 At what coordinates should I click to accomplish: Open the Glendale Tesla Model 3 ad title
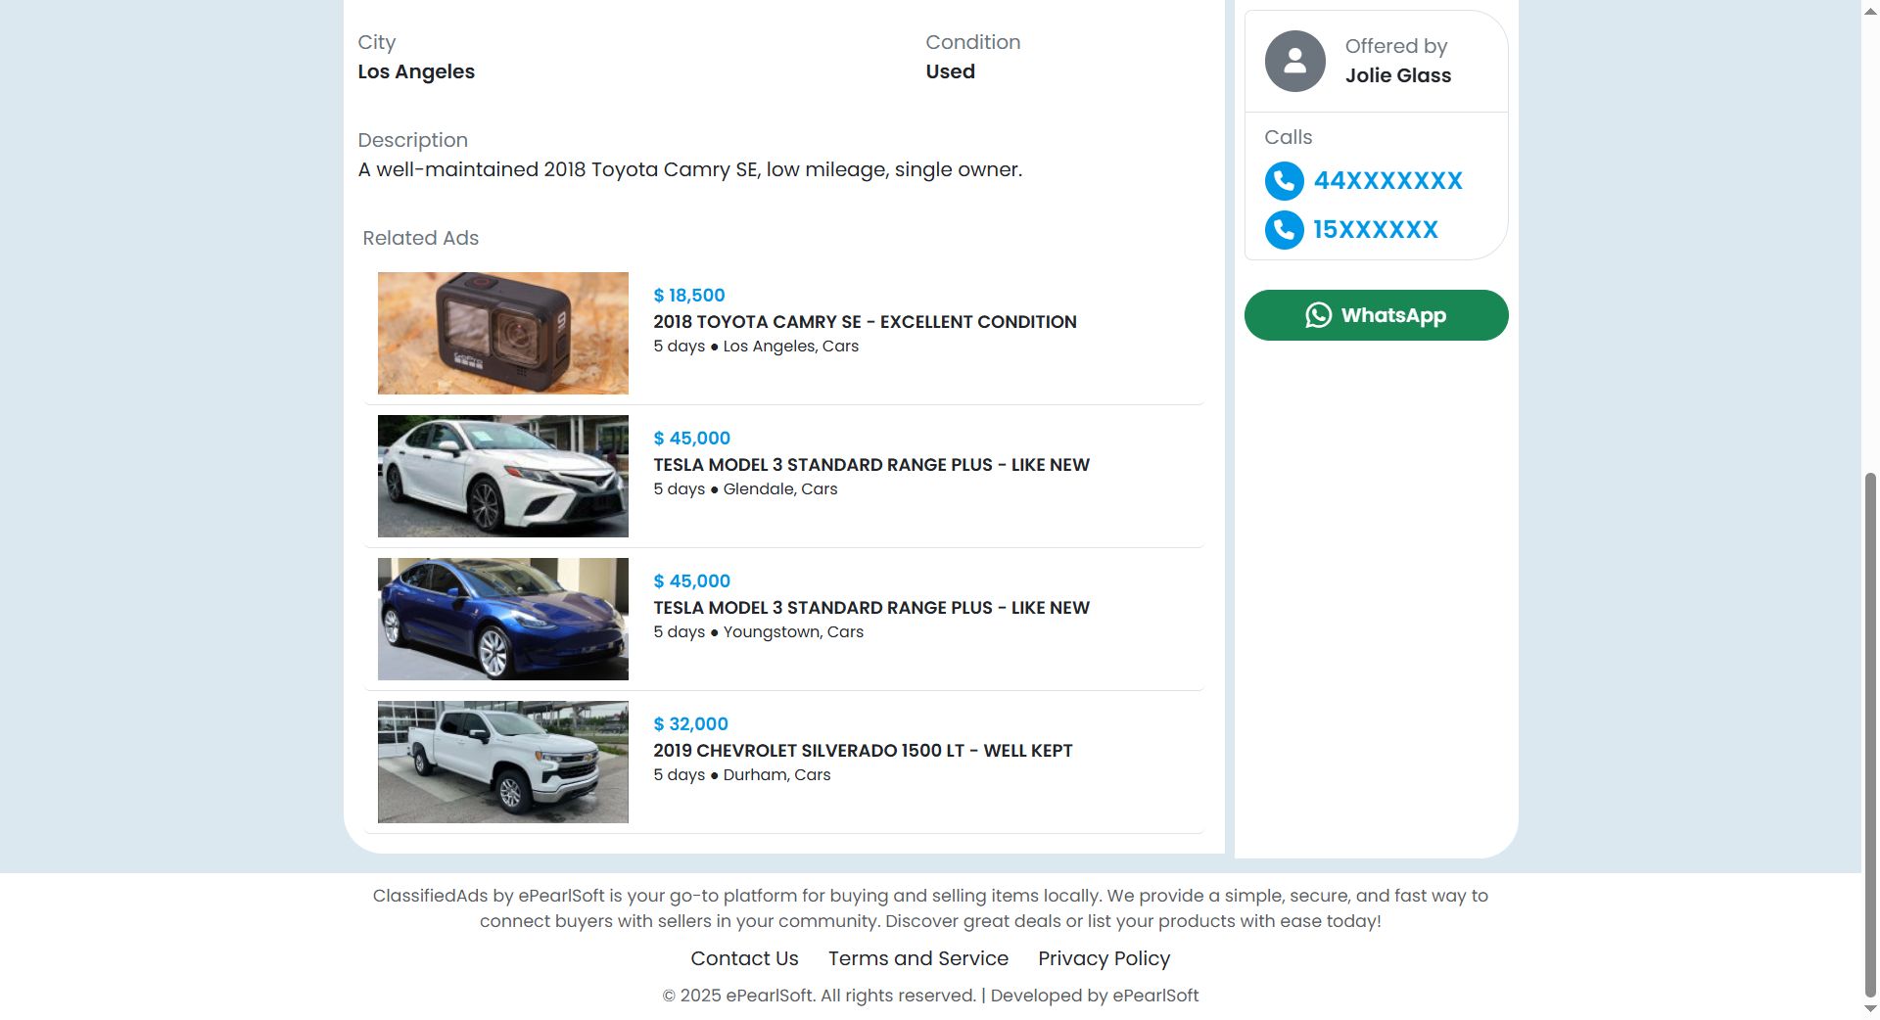pos(871,465)
